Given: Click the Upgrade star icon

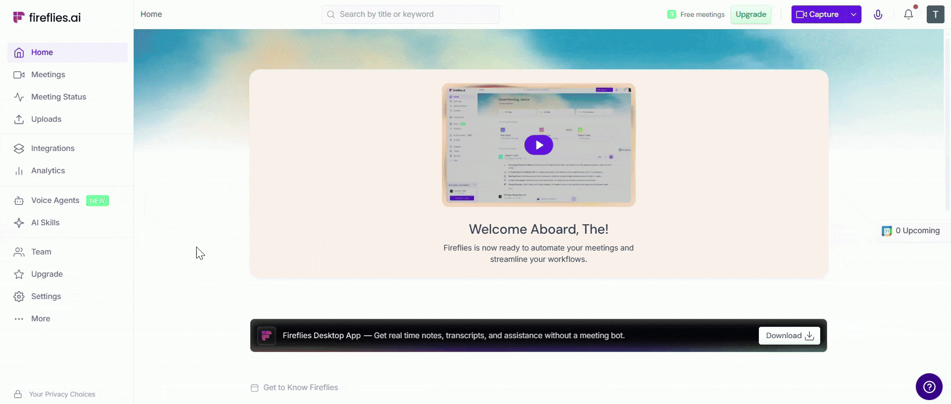Looking at the screenshot, I should tap(19, 274).
